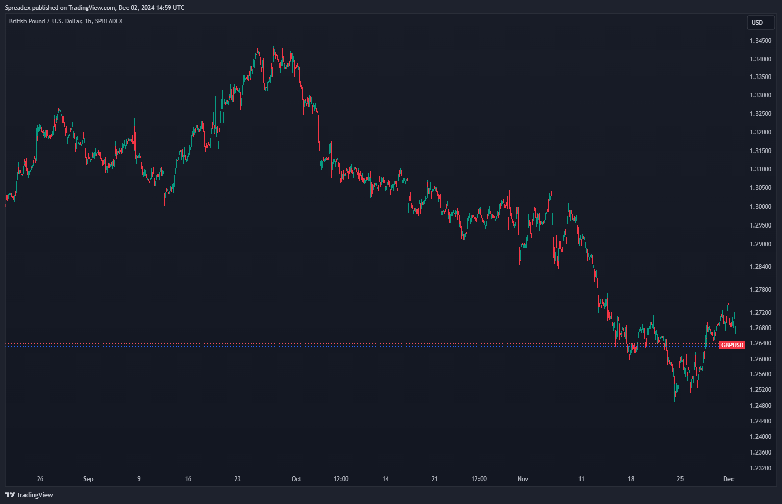Click the 1.32000 price axis label
This screenshot has height=504, width=782.
[760, 132]
